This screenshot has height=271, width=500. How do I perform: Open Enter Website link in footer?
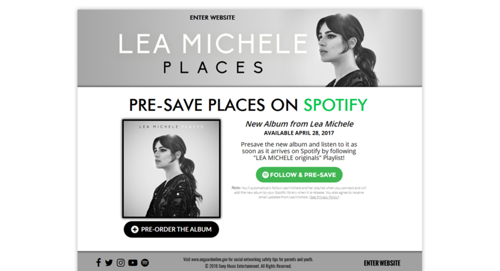click(382, 263)
